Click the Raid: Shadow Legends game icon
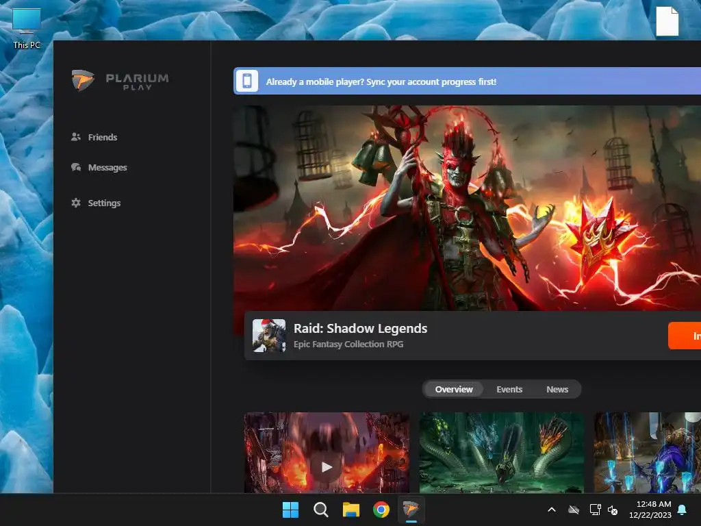 pyautogui.click(x=269, y=336)
